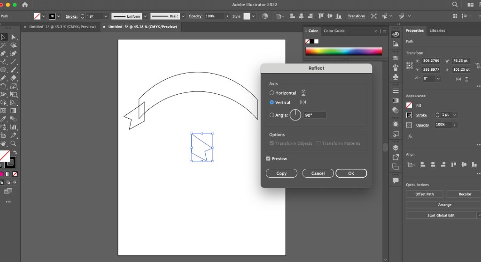Select the Color panel tab
The image size is (481, 262).
click(313, 31)
